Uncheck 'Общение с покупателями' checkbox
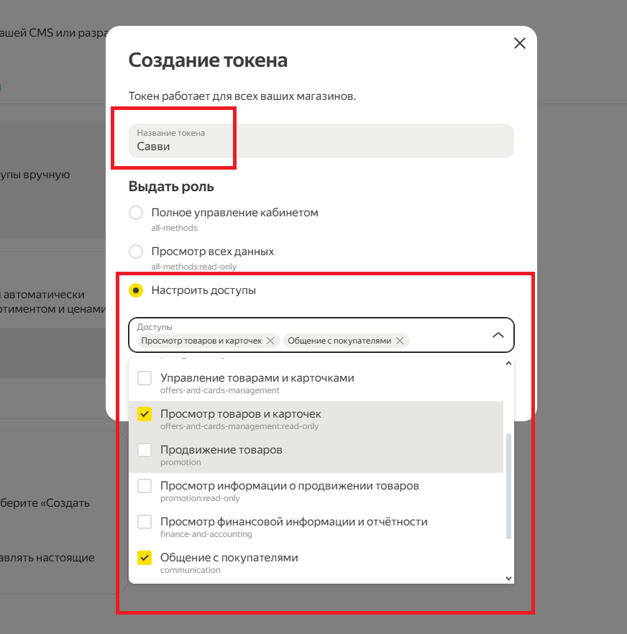This screenshot has width=627, height=634. (x=145, y=558)
